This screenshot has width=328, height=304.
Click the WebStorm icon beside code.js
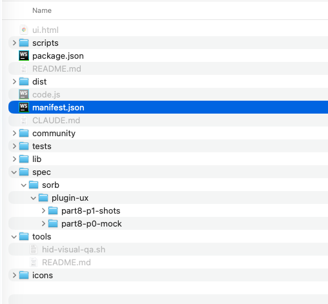pos(24,94)
